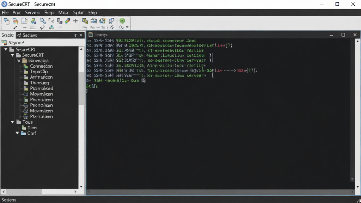361x203 pixels.
Task: Click the session tree scroll-right arrow
Action: [75, 191]
